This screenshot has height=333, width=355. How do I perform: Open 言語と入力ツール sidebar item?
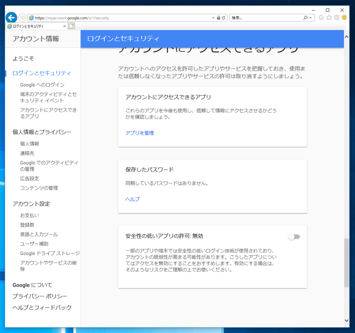click(39, 235)
